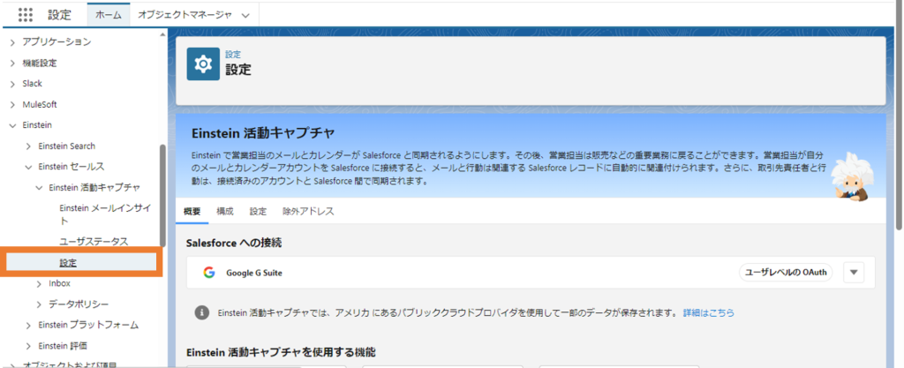Switch to the オブジェクトマネージャ tab
This screenshot has width=904, height=368.
tap(185, 16)
